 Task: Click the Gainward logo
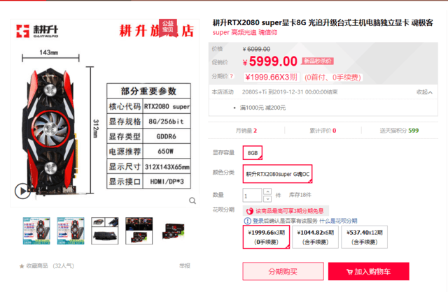(x=37, y=31)
